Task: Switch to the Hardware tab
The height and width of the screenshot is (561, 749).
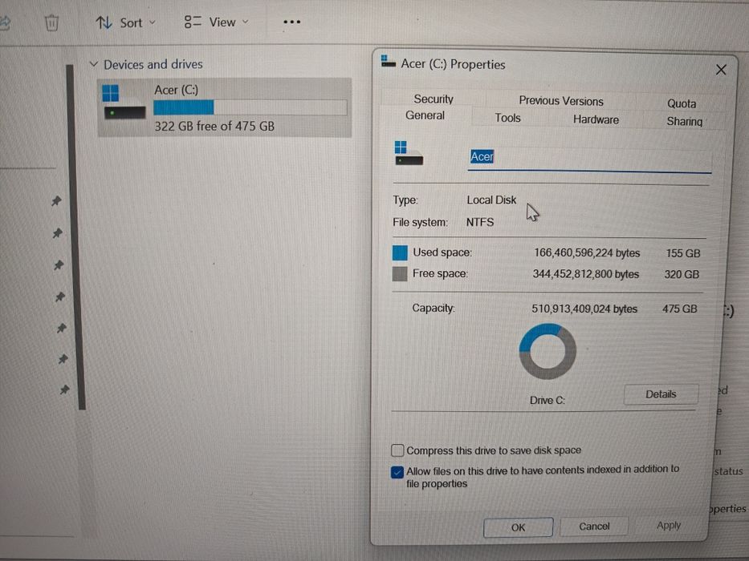Action: 596,119
